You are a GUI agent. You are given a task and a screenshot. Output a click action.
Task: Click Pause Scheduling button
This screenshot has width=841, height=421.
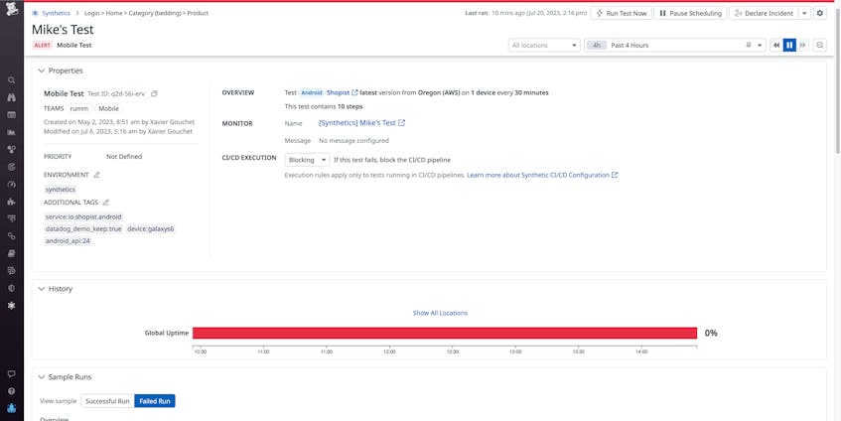690,14
